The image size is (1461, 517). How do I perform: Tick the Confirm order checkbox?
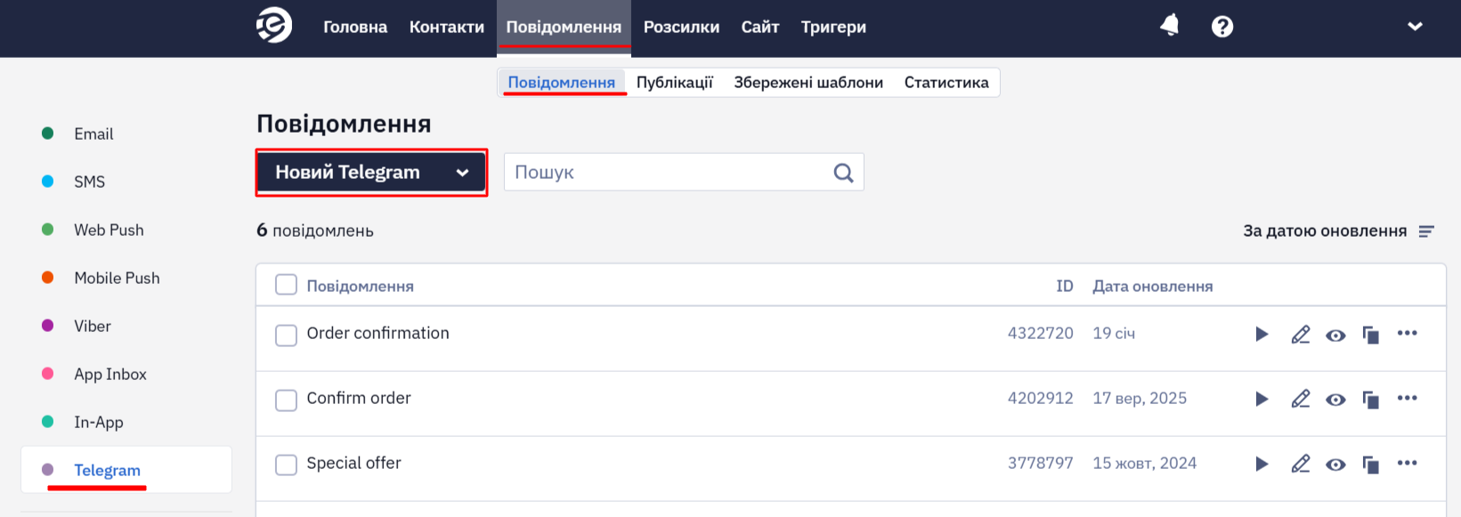286,400
